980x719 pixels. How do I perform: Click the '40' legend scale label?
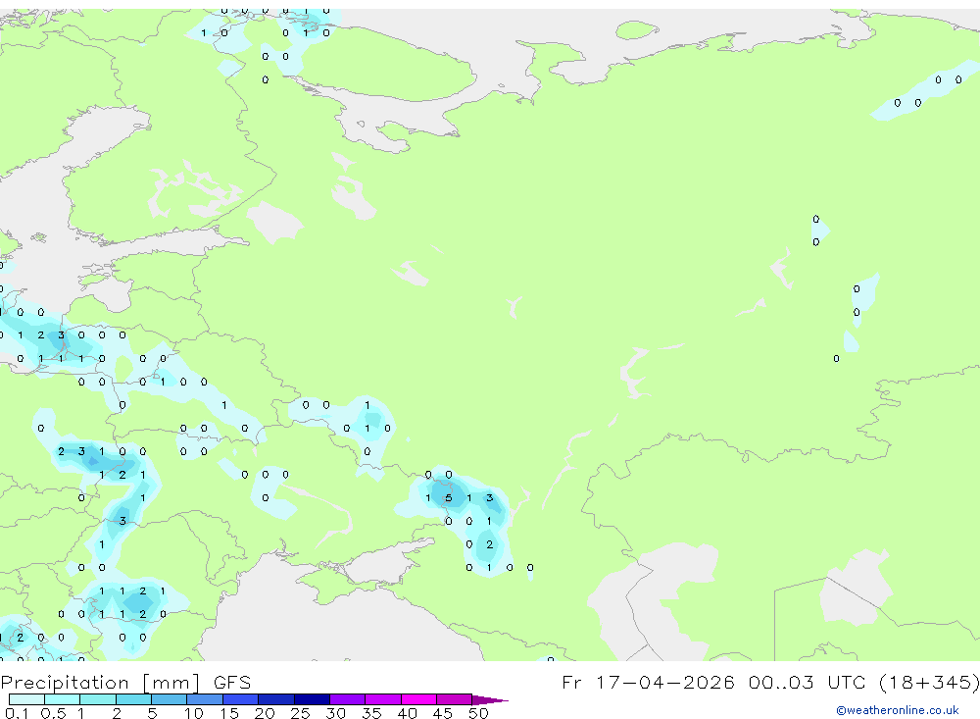(408, 713)
